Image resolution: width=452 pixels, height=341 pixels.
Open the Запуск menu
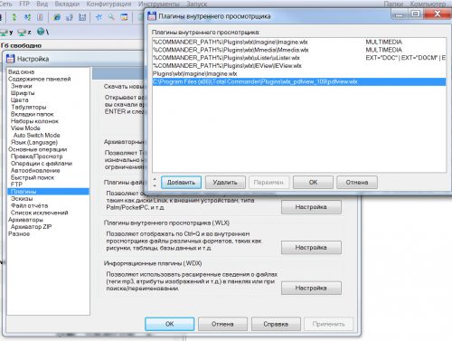pyautogui.click(x=197, y=4)
